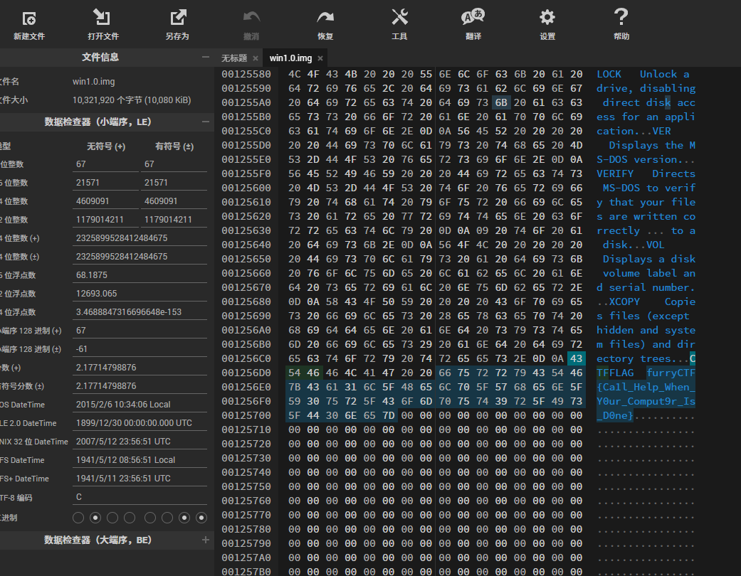Toggle the last binary bit radio button
Viewport: 741px width, 576px height.
(x=201, y=518)
